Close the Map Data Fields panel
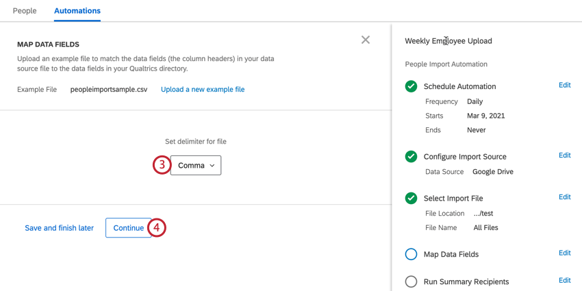 pos(366,40)
